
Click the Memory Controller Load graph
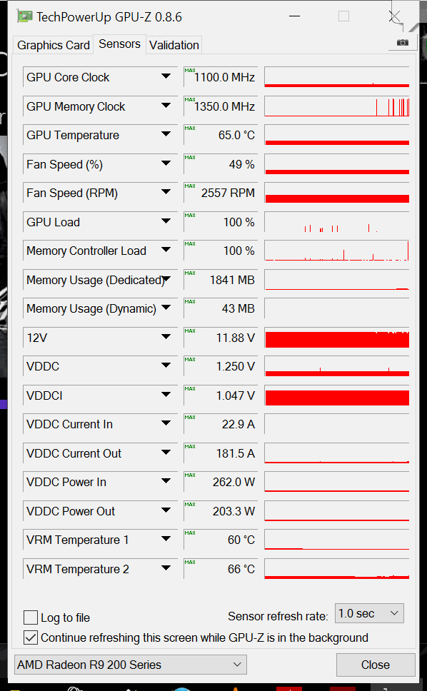[x=336, y=251]
